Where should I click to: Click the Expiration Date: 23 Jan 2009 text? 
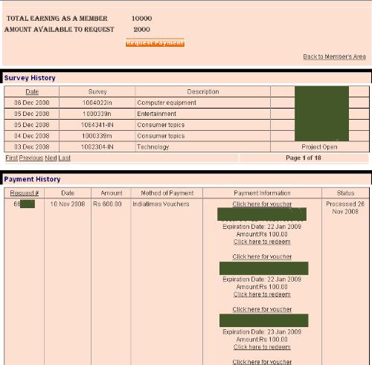(262, 332)
